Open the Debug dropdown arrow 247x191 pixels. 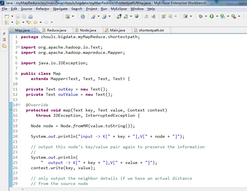[x=206, y=16]
